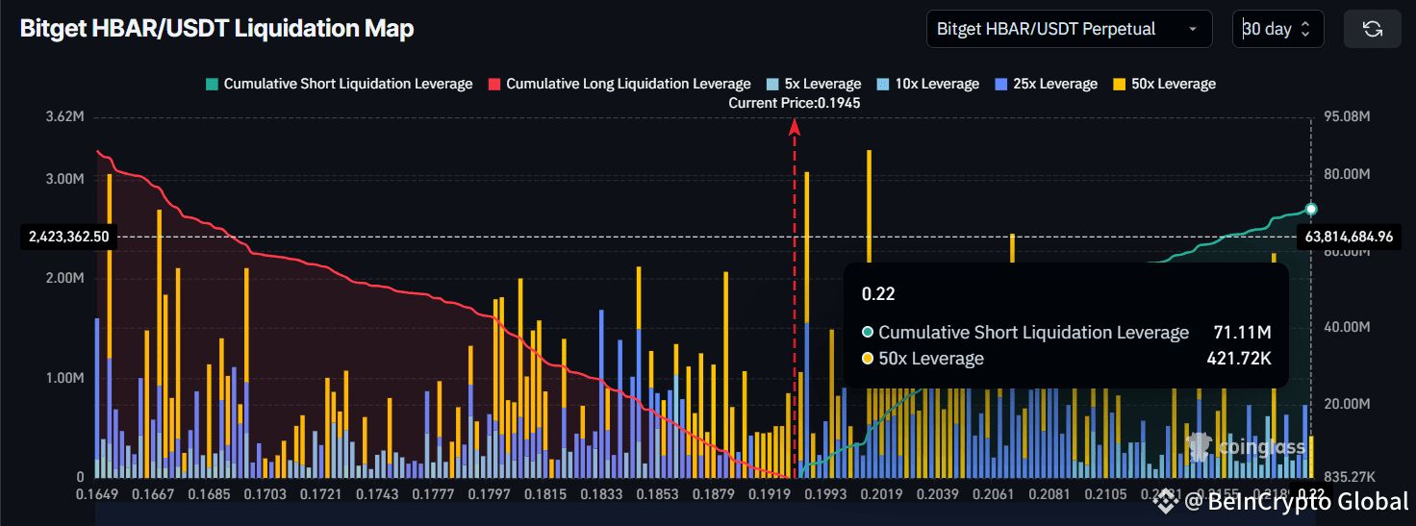Click the green Cumulative Short legend swatch
This screenshot has height=526, width=1416.
pos(212,84)
